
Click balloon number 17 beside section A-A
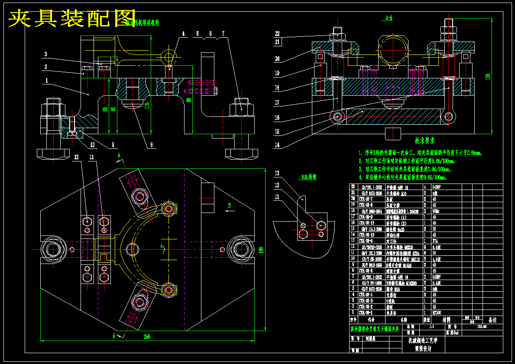(x=277, y=103)
